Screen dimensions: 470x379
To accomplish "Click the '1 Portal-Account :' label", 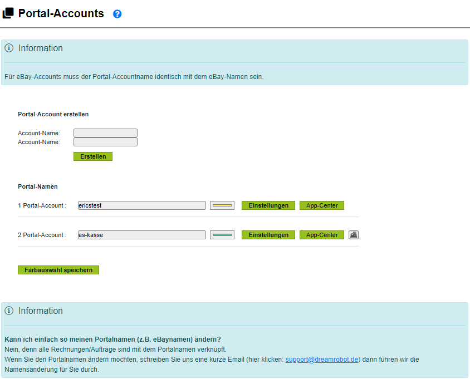I will [42, 205].
